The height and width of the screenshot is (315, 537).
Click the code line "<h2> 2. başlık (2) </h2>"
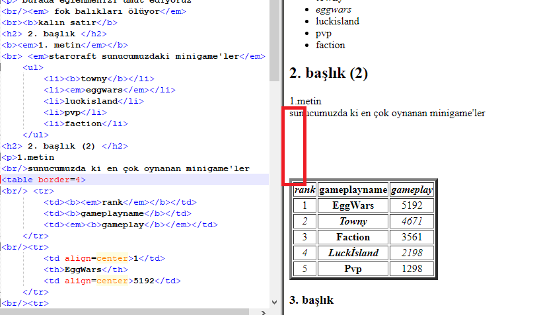65,146
